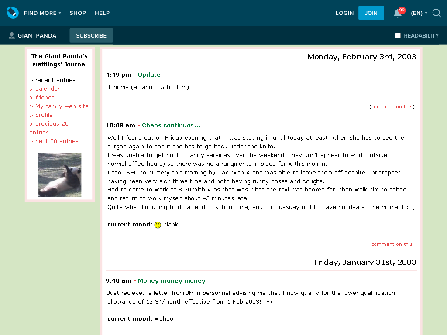
Task: Expand the FIND MORE dropdown
Action: tap(42, 13)
